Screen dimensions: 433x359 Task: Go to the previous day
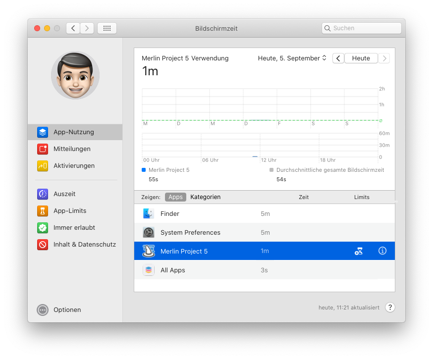point(338,58)
